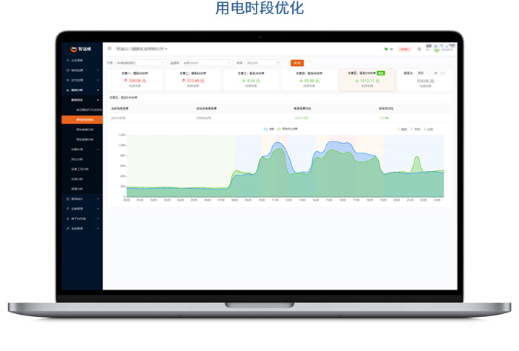Viewport: 519px width, 351px height.
Task: Open the submenu item above highlighted entry
Action: 82,110
